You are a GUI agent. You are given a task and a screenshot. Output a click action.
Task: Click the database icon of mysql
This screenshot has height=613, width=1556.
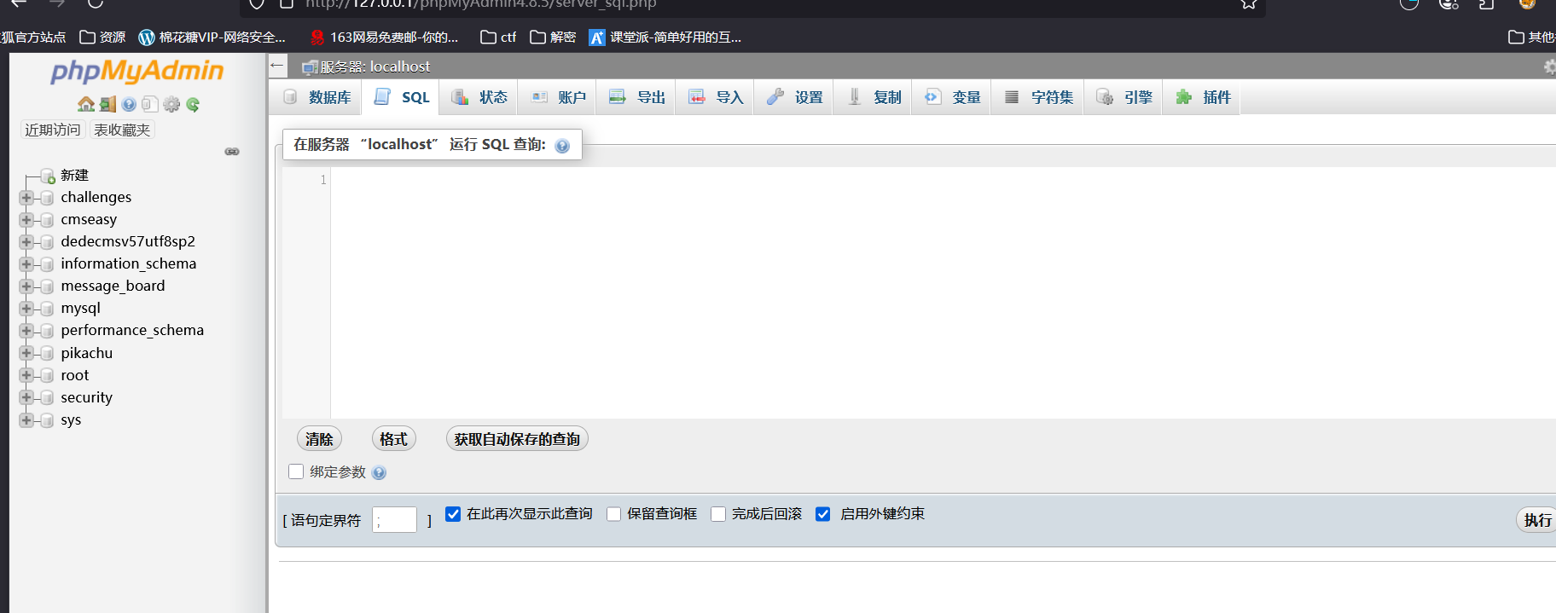point(47,309)
